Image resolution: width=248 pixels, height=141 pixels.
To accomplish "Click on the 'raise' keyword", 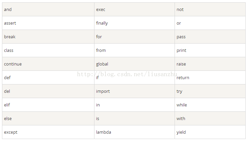I will 181,64.
